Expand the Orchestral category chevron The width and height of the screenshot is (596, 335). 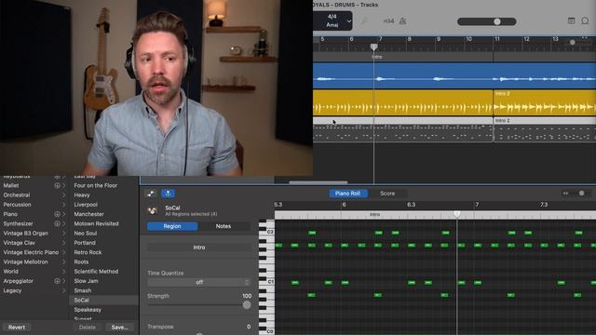point(64,194)
